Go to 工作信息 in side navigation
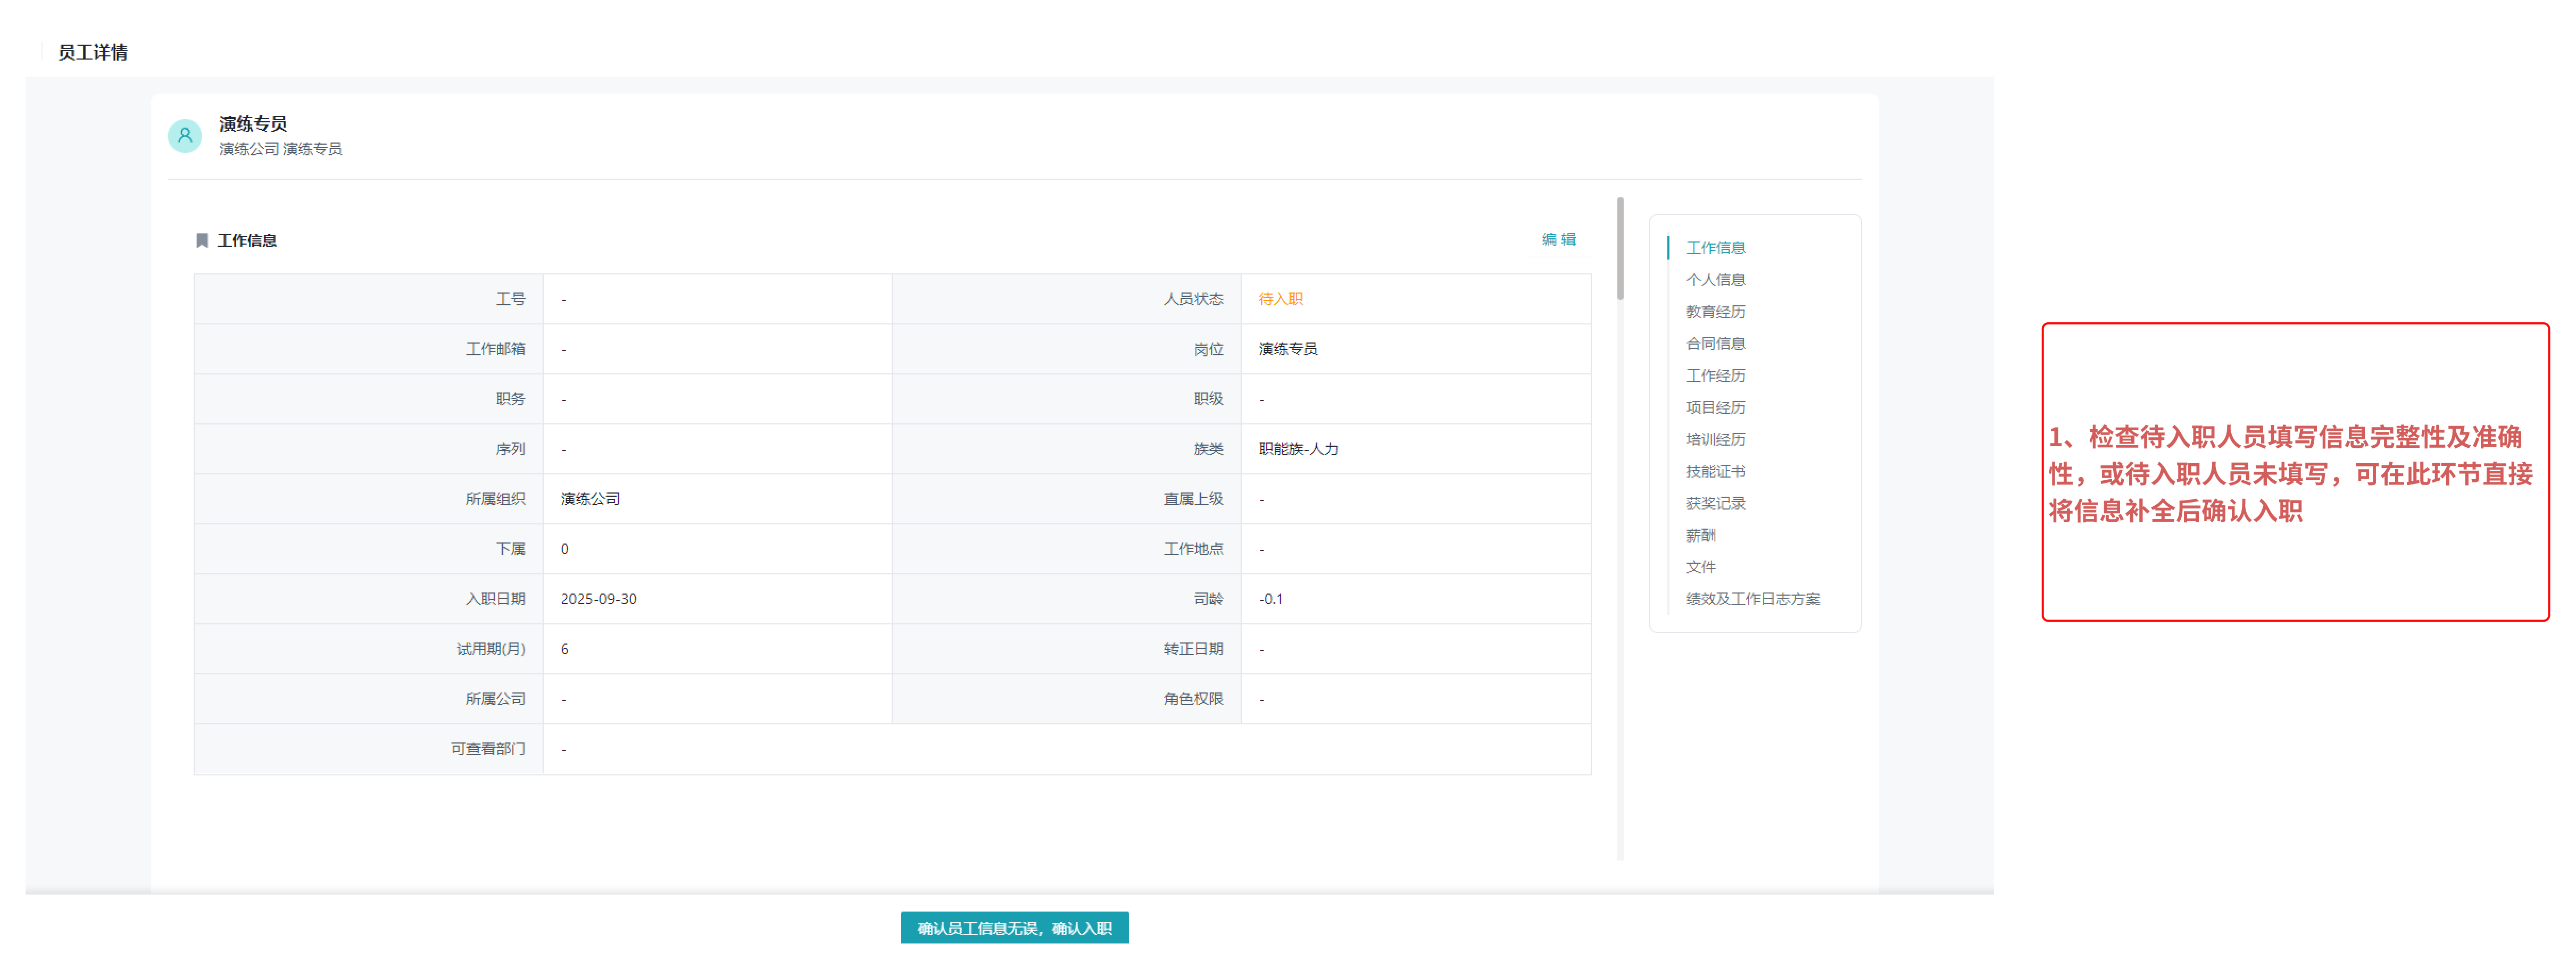This screenshot has width=2576, height=969. tap(1715, 247)
